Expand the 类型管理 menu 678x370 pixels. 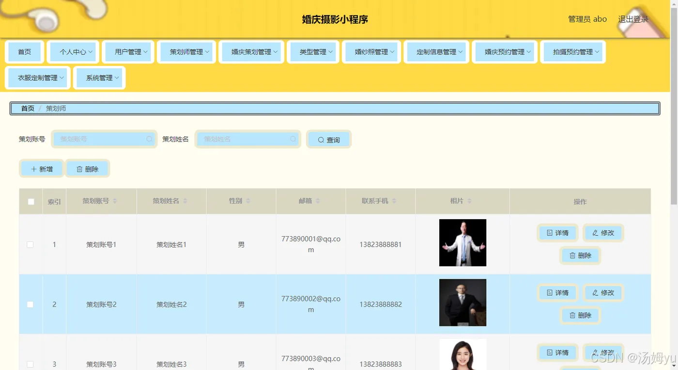pos(313,52)
